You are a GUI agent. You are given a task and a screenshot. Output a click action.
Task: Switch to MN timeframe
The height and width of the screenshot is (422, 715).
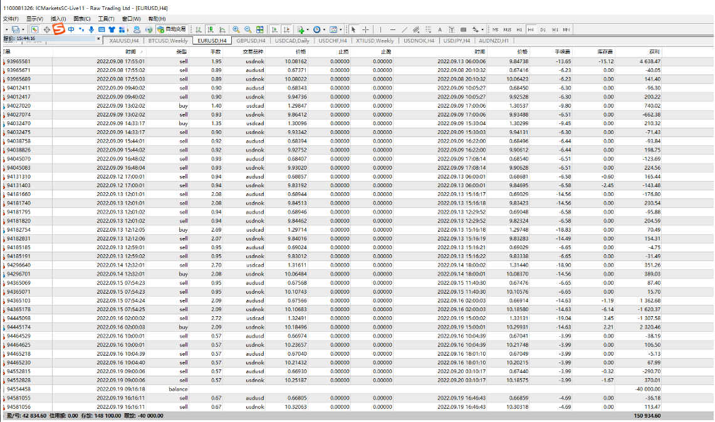coord(566,29)
